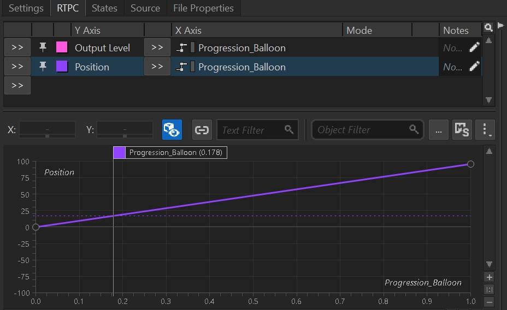Viewport: 507px width, 310px height.
Task: Switch to the States tab
Action: 104,8
